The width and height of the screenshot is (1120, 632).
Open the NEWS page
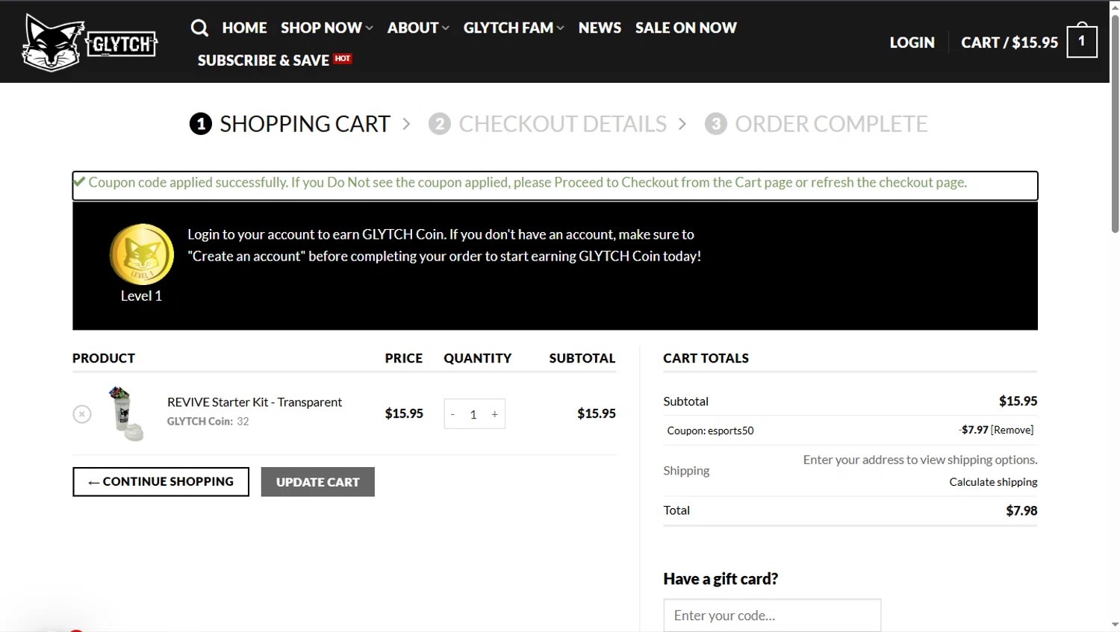600,28
